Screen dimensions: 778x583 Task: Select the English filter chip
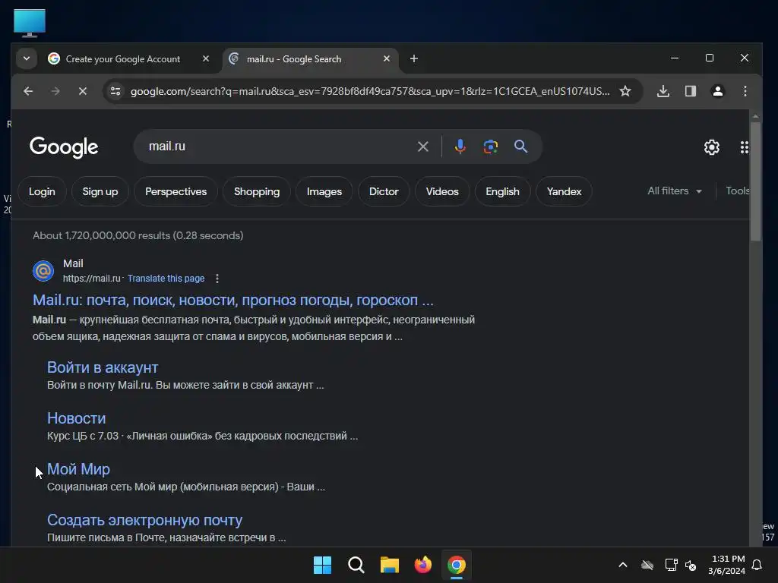pos(502,191)
